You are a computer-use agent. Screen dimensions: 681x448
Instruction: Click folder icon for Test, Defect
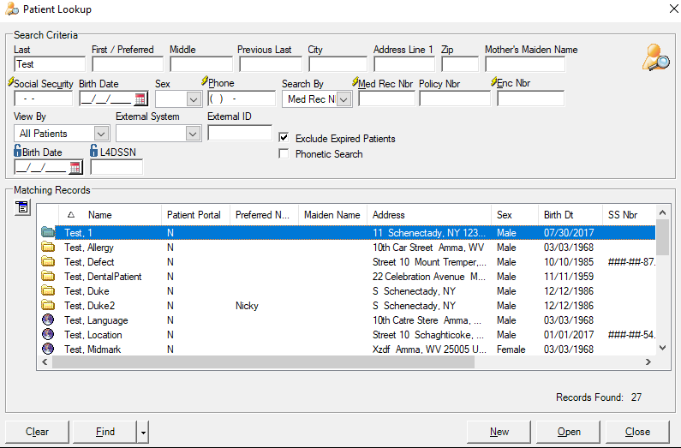tap(48, 262)
